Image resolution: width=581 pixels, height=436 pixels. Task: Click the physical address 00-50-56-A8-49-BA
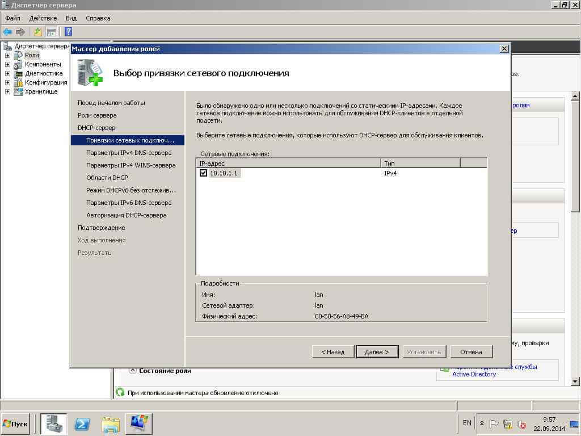click(342, 316)
